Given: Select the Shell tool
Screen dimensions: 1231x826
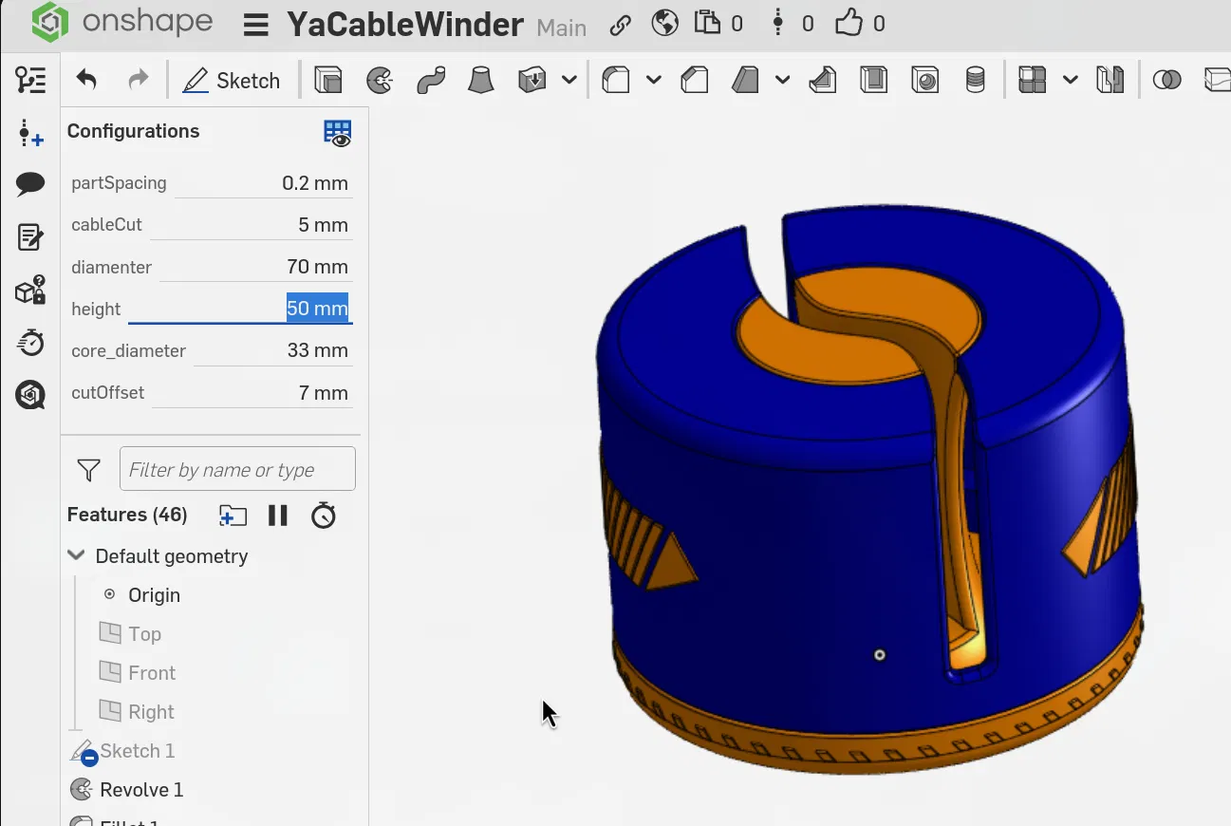Looking at the screenshot, I should [x=873, y=80].
